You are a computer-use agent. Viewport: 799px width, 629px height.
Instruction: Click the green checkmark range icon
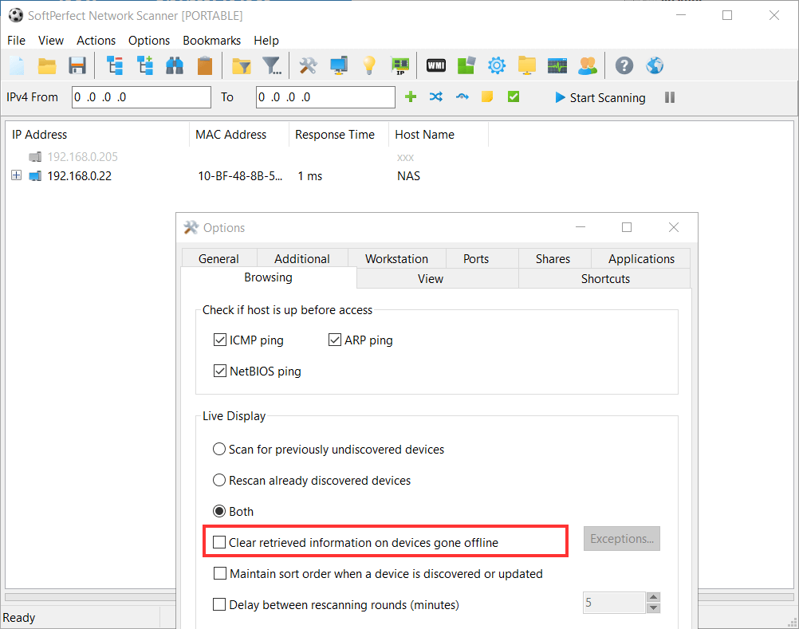514,96
